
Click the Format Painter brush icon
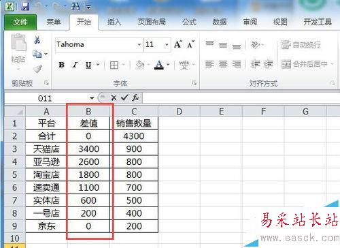37,69
